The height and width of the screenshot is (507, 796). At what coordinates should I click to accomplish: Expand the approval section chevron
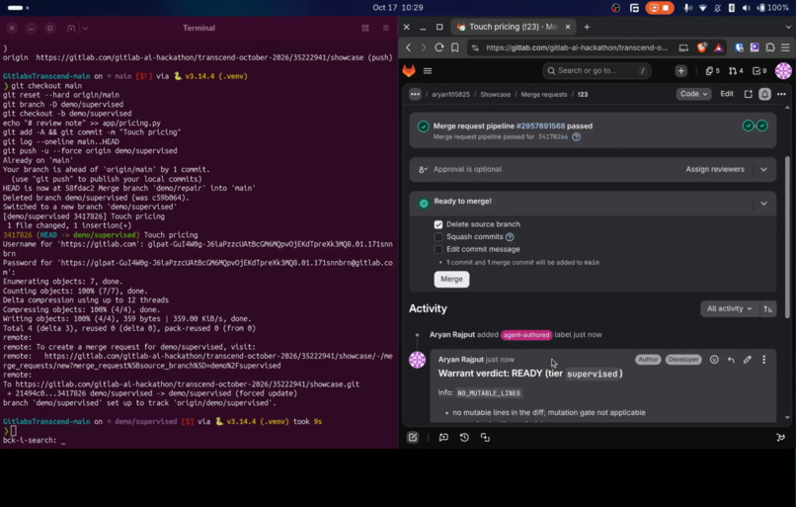[763, 170]
